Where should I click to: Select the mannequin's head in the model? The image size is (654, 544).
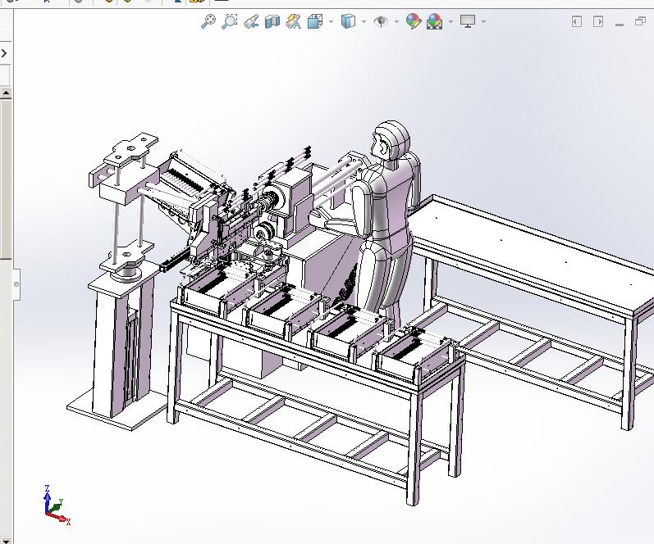click(x=391, y=141)
